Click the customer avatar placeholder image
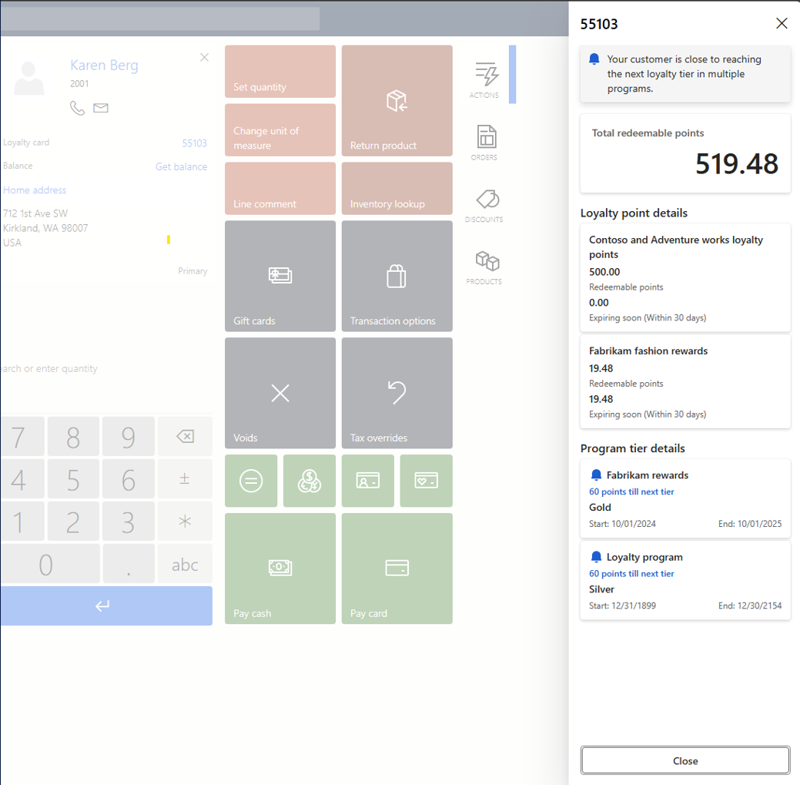 (x=29, y=78)
